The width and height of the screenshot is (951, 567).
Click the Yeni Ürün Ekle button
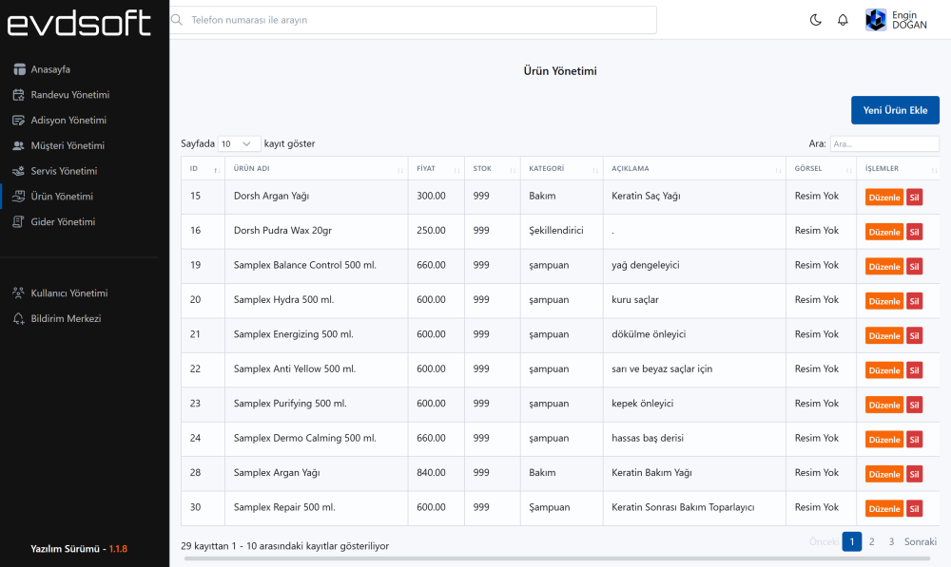(894, 110)
